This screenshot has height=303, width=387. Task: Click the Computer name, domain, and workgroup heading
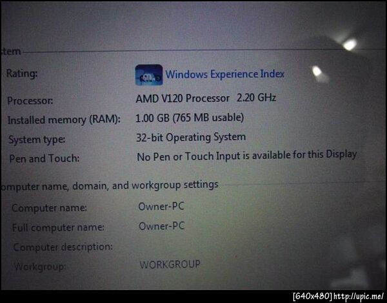click(x=110, y=185)
